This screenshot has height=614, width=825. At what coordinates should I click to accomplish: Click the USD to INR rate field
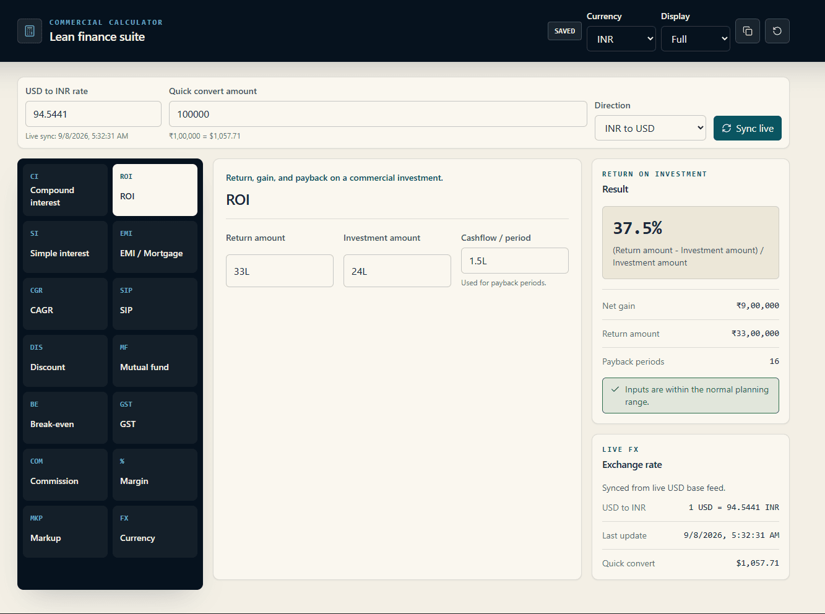pyautogui.click(x=93, y=114)
